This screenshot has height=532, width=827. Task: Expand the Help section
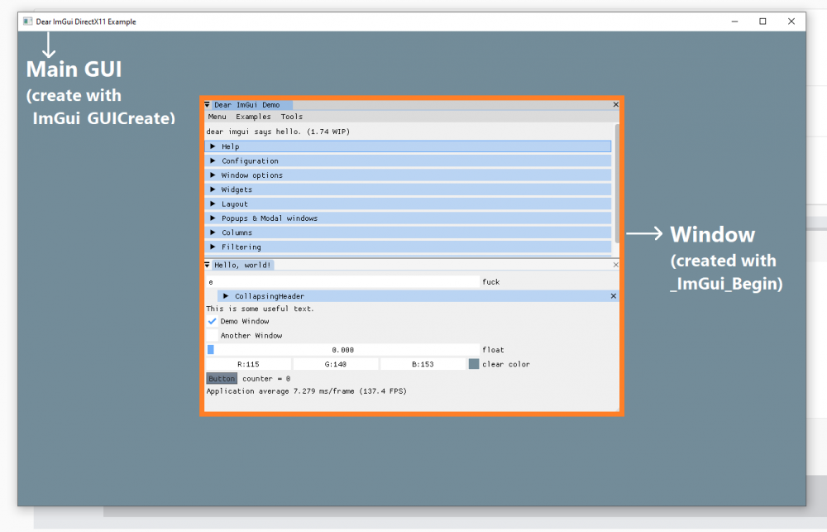point(408,146)
